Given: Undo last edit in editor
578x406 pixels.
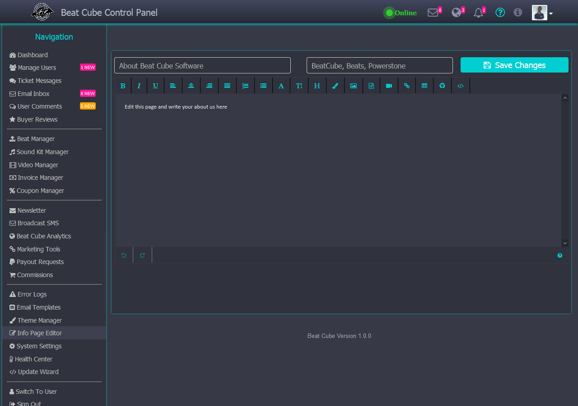Looking at the screenshot, I should 124,255.
